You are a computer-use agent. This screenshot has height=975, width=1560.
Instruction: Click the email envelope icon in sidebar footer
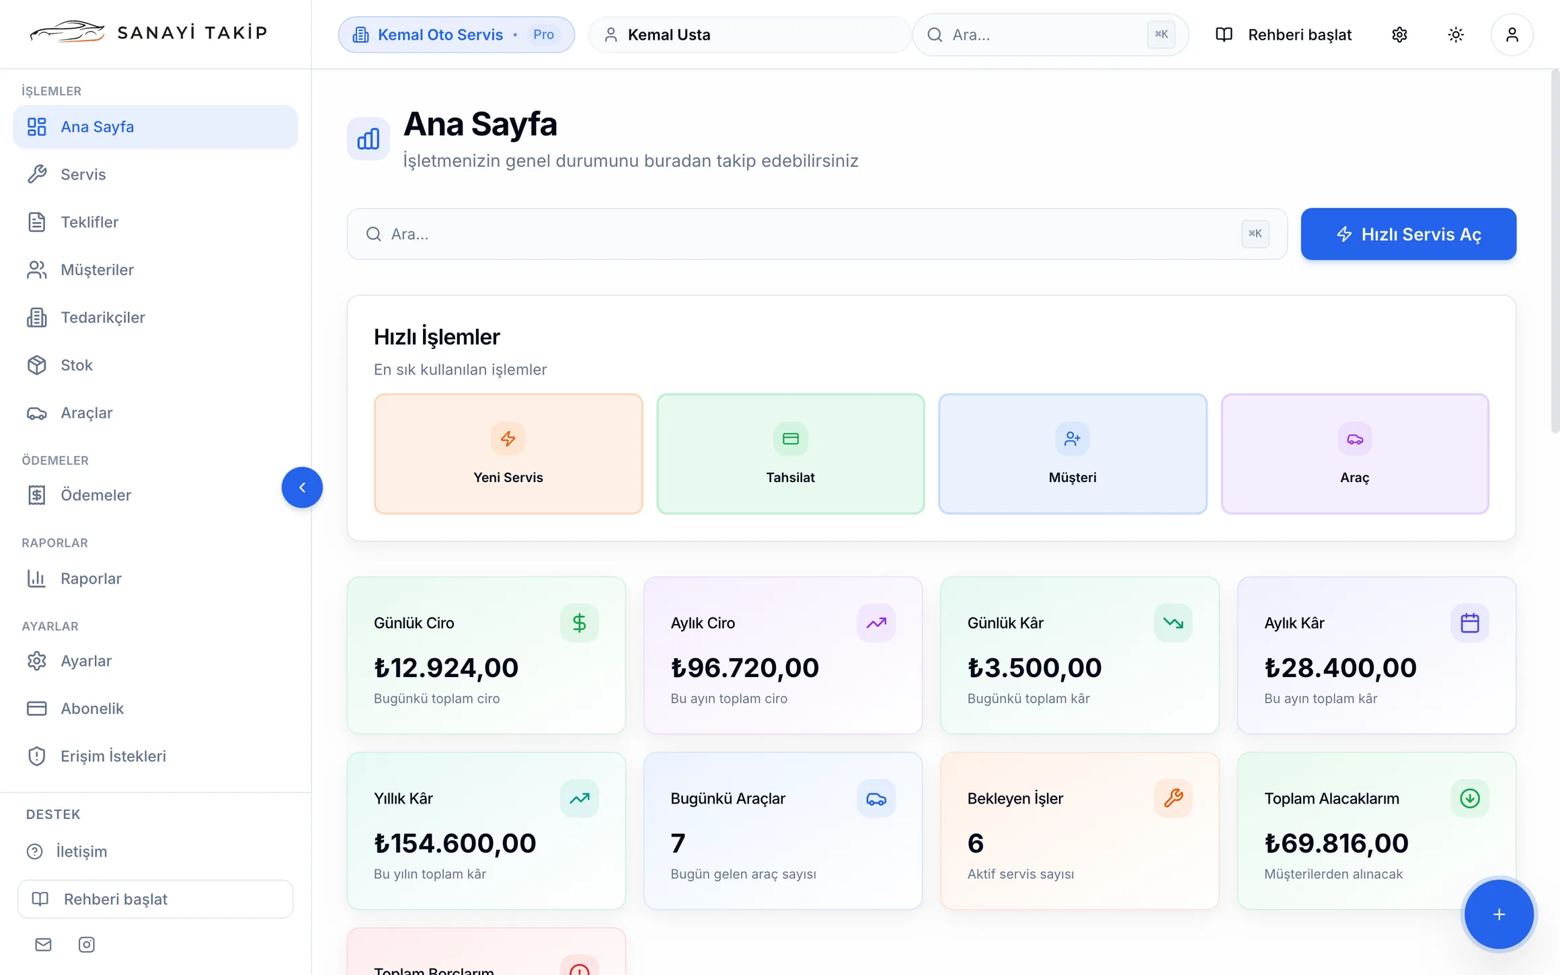tap(43, 944)
